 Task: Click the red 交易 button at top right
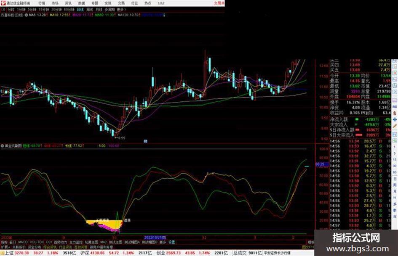(x=219, y=3)
